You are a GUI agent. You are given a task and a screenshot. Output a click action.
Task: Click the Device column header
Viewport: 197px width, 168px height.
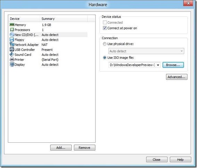[x=24, y=19]
